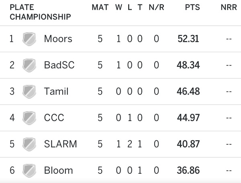Click the CCC team shield icon
The image size is (241, 183).
tap(29, 118)
